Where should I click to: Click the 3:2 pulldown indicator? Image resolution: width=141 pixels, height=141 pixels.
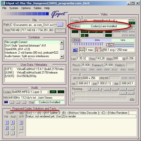click(x=114, y=69)
